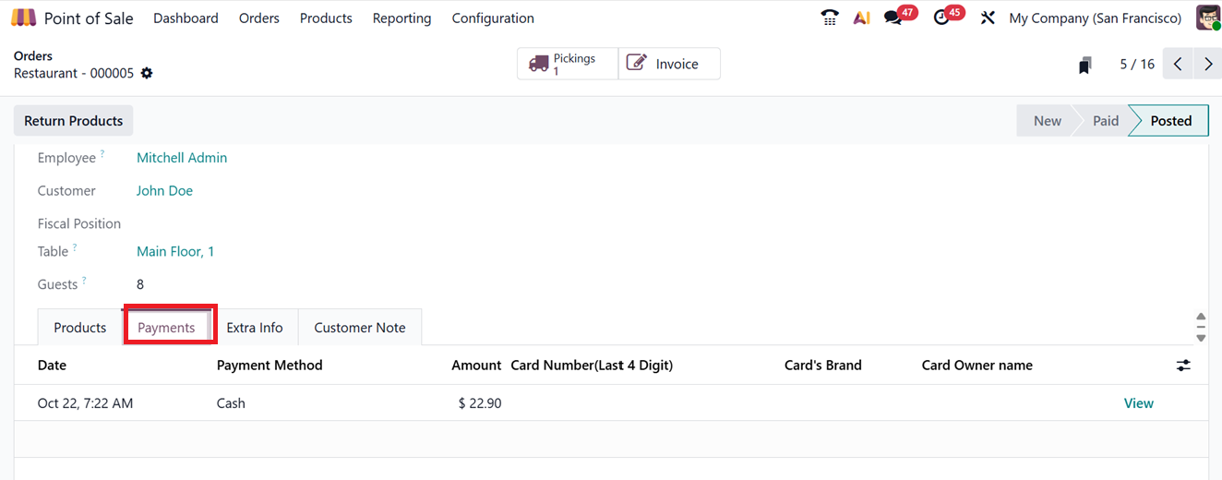Screen dimensions: 1222x480
Task: Open customer John Doe's record link
Action: click(164, 191)
